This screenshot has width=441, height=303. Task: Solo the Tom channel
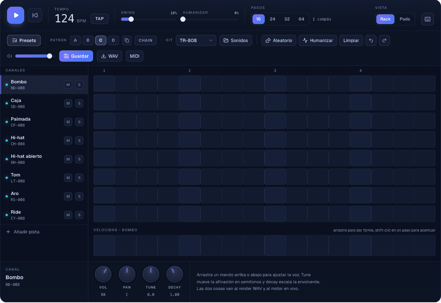pyautogui.click(x=79, y=178)
